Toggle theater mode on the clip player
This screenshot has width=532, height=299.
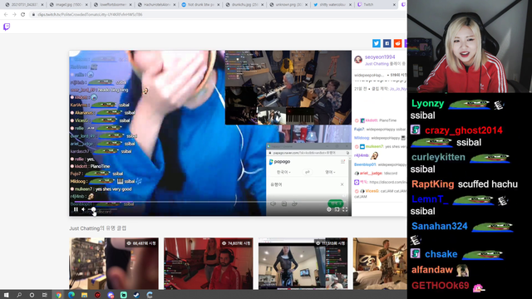[337, 209]
